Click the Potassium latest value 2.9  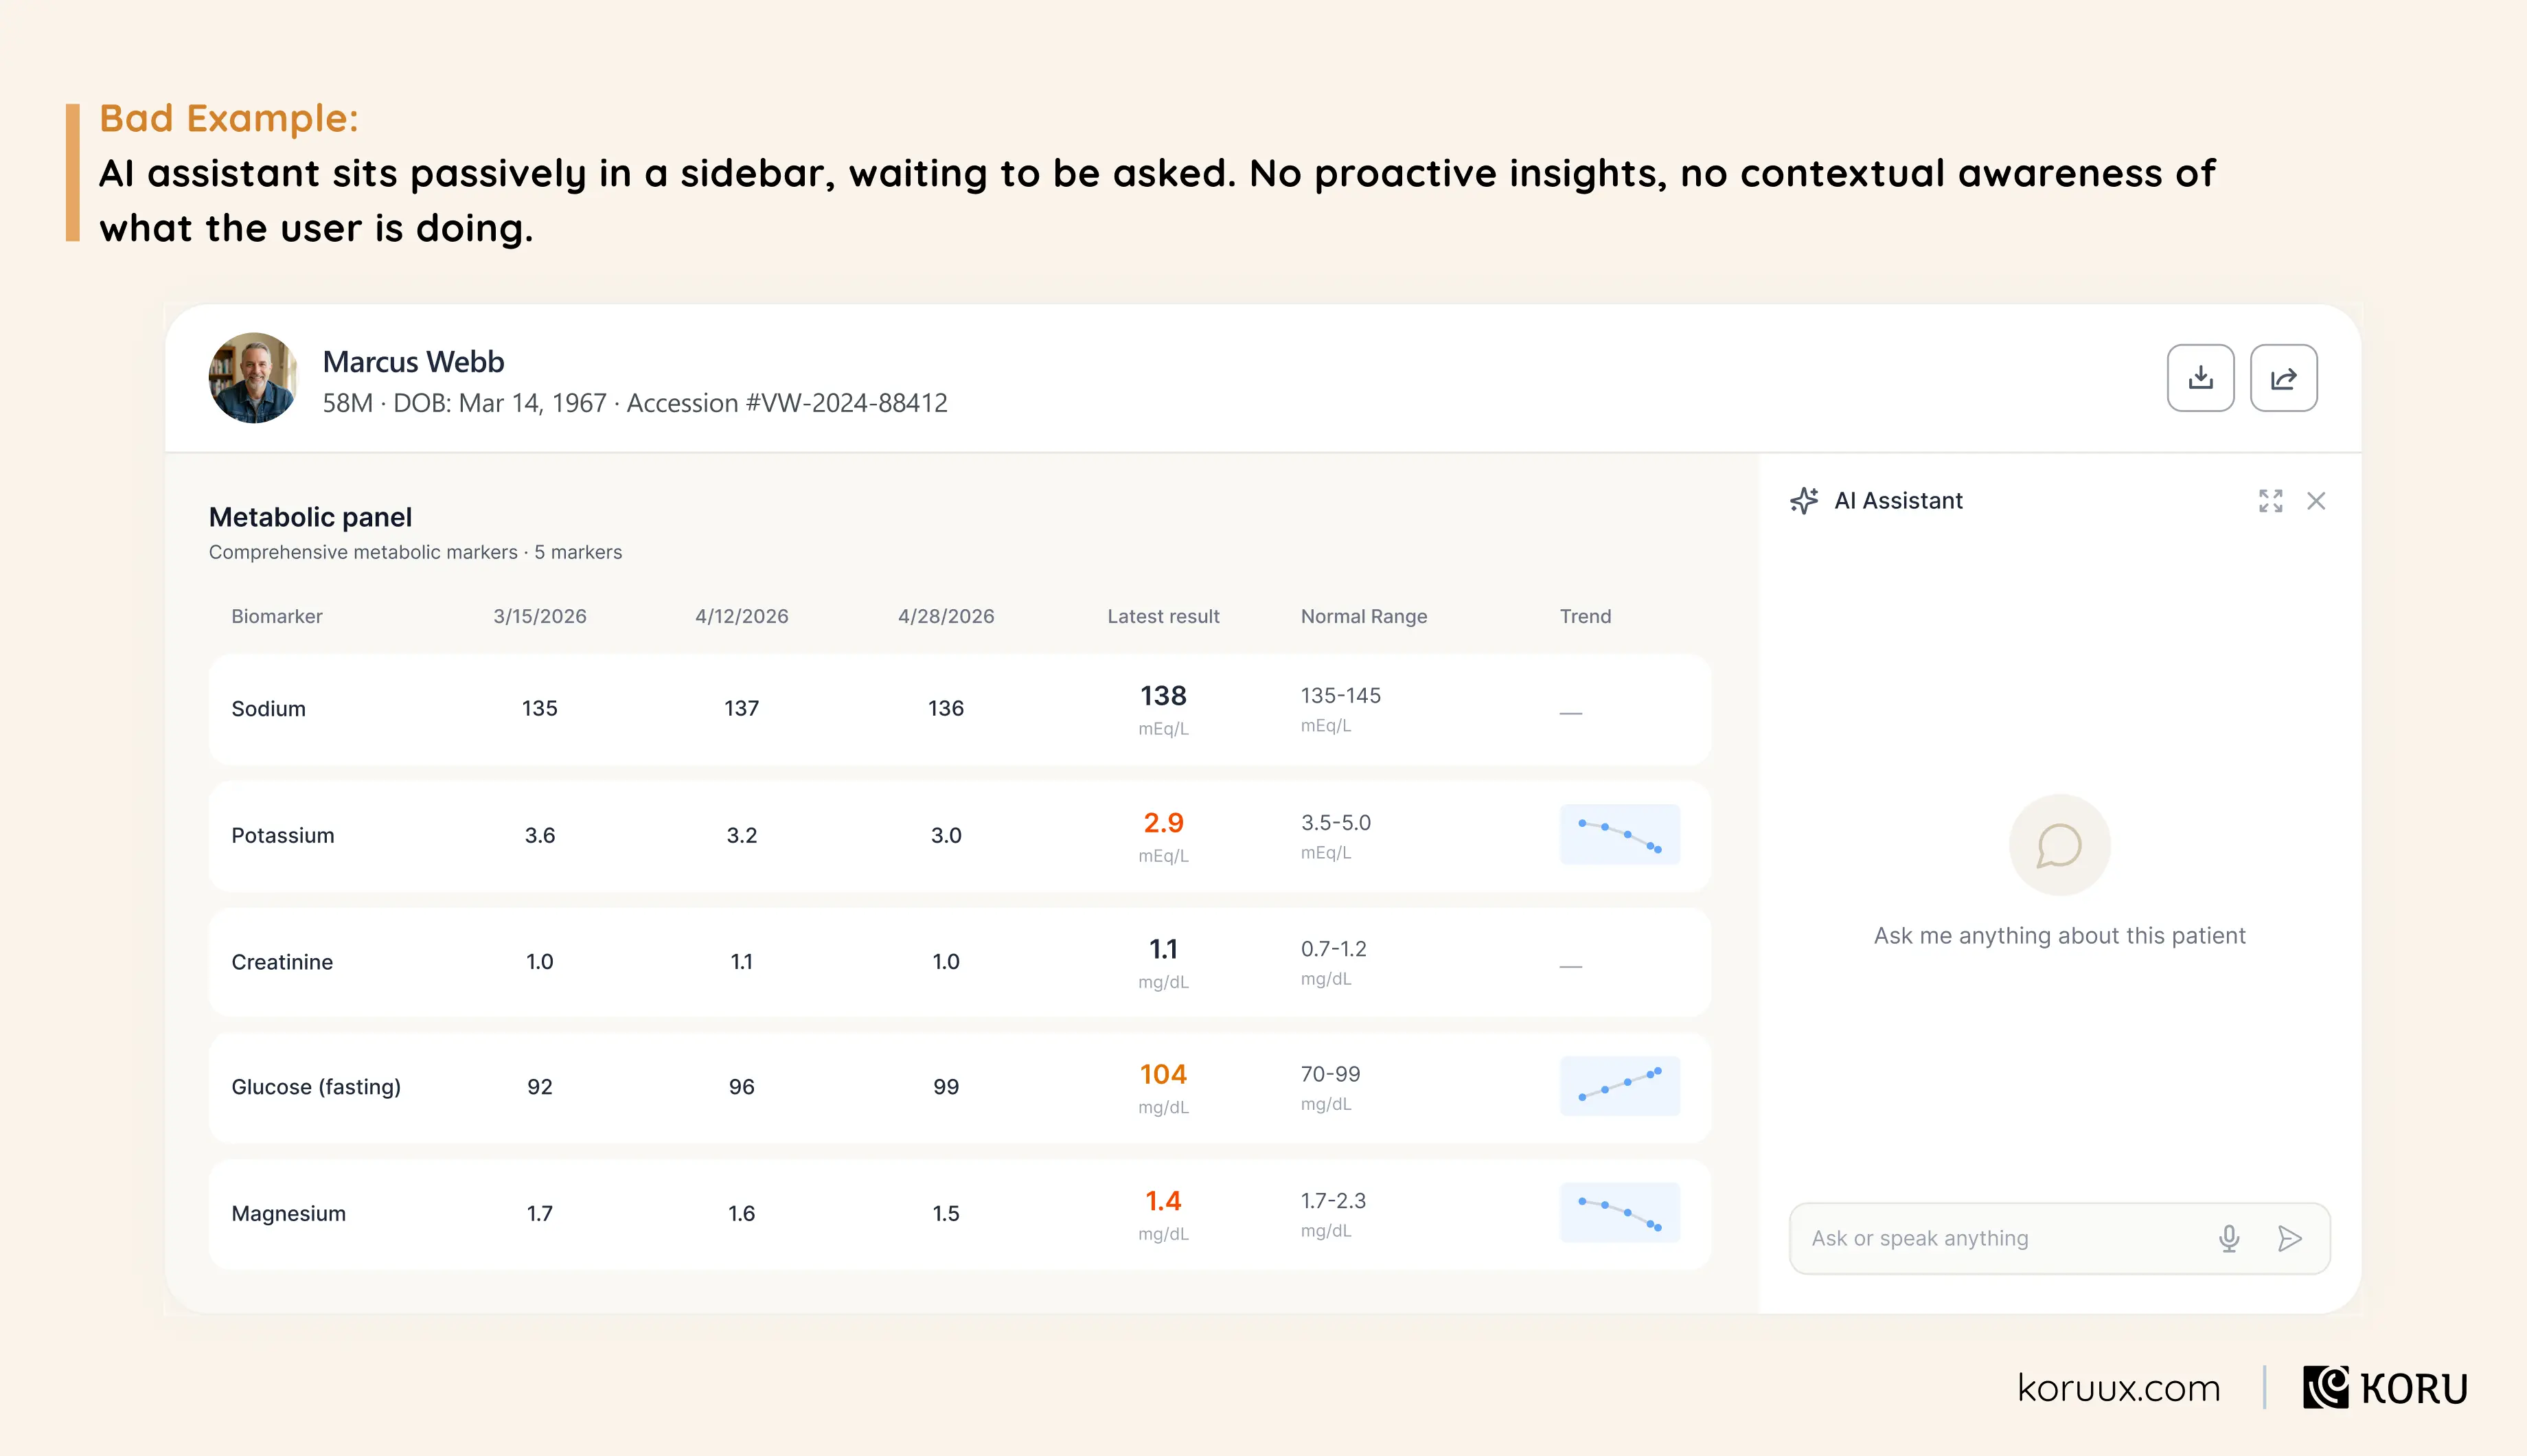[x=1163, y=822]
